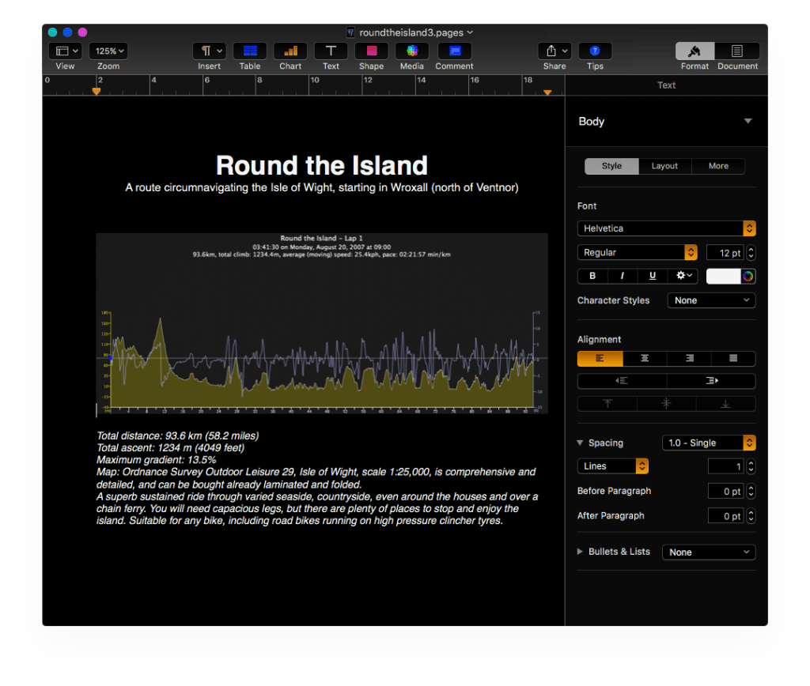Open the Helvetica font dropdown
810x686 pixels.
(x=666, y=228)
